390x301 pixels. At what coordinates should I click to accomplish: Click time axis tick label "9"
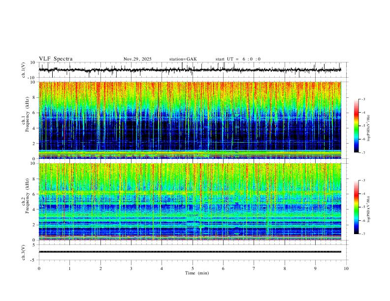[315, 269]
